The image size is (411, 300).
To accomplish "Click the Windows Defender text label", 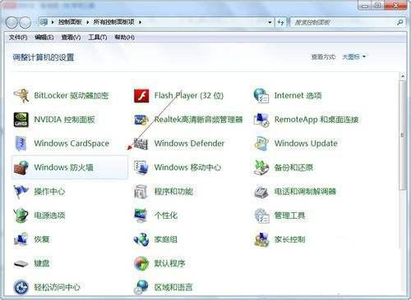I will 189,143.
